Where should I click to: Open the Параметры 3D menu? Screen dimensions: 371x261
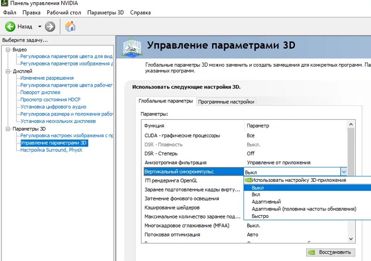106,13
